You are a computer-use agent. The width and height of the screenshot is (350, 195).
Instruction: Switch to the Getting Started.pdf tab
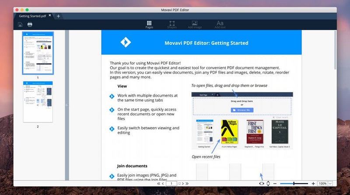click(32, 16)
